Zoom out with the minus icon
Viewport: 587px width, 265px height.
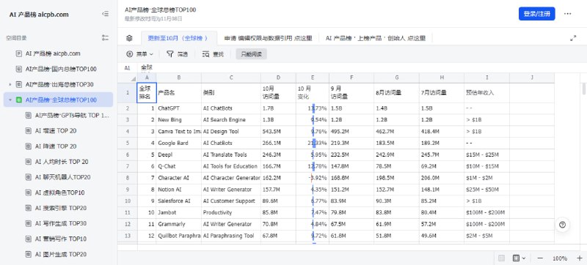tap(540, 258)
